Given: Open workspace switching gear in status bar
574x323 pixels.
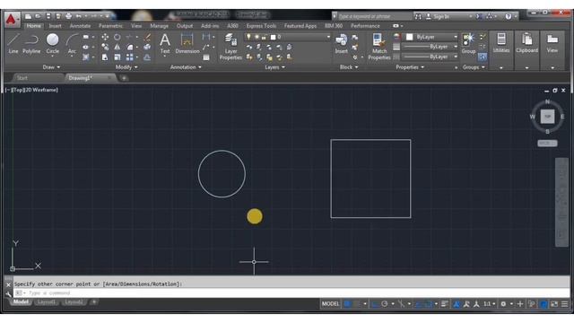Looking at the screenshot, I should [x=503, y=304].
